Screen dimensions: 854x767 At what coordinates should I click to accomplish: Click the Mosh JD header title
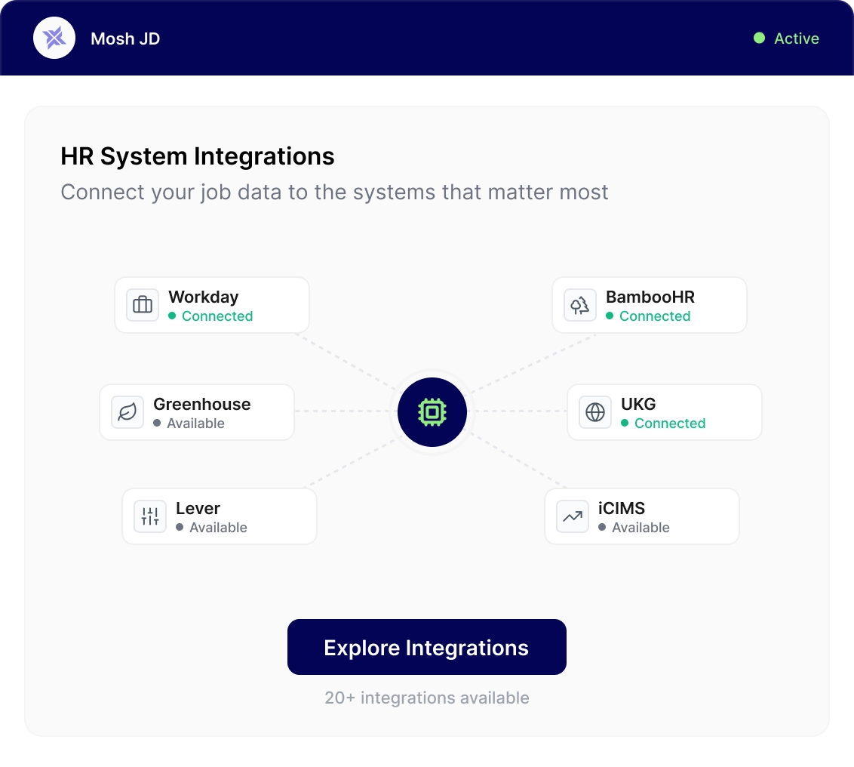pos(125,39)
